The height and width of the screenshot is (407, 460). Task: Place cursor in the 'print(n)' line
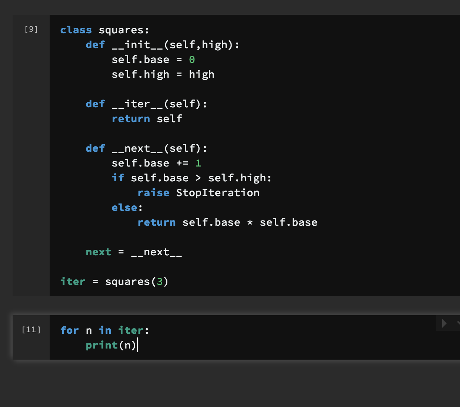coord(111,345)
